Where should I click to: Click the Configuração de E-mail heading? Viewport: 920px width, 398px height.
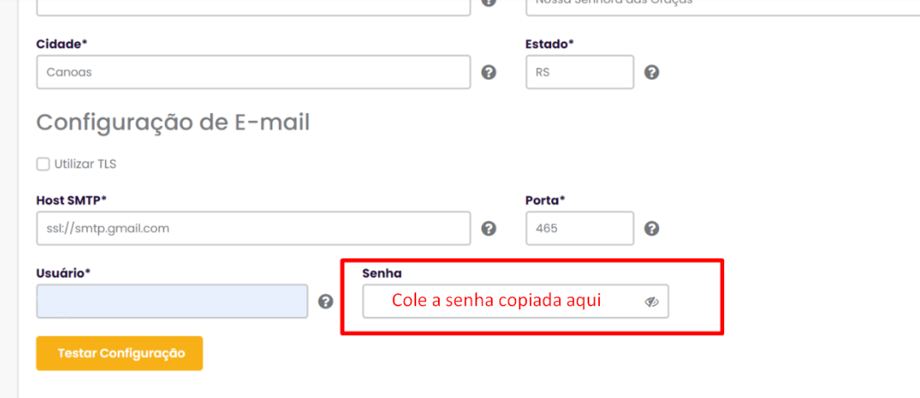tap(173, 123)
